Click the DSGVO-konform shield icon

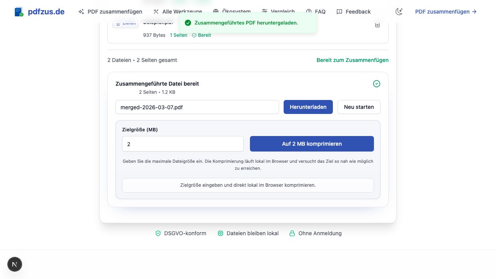pyautogui.click(x=158, y=233)
